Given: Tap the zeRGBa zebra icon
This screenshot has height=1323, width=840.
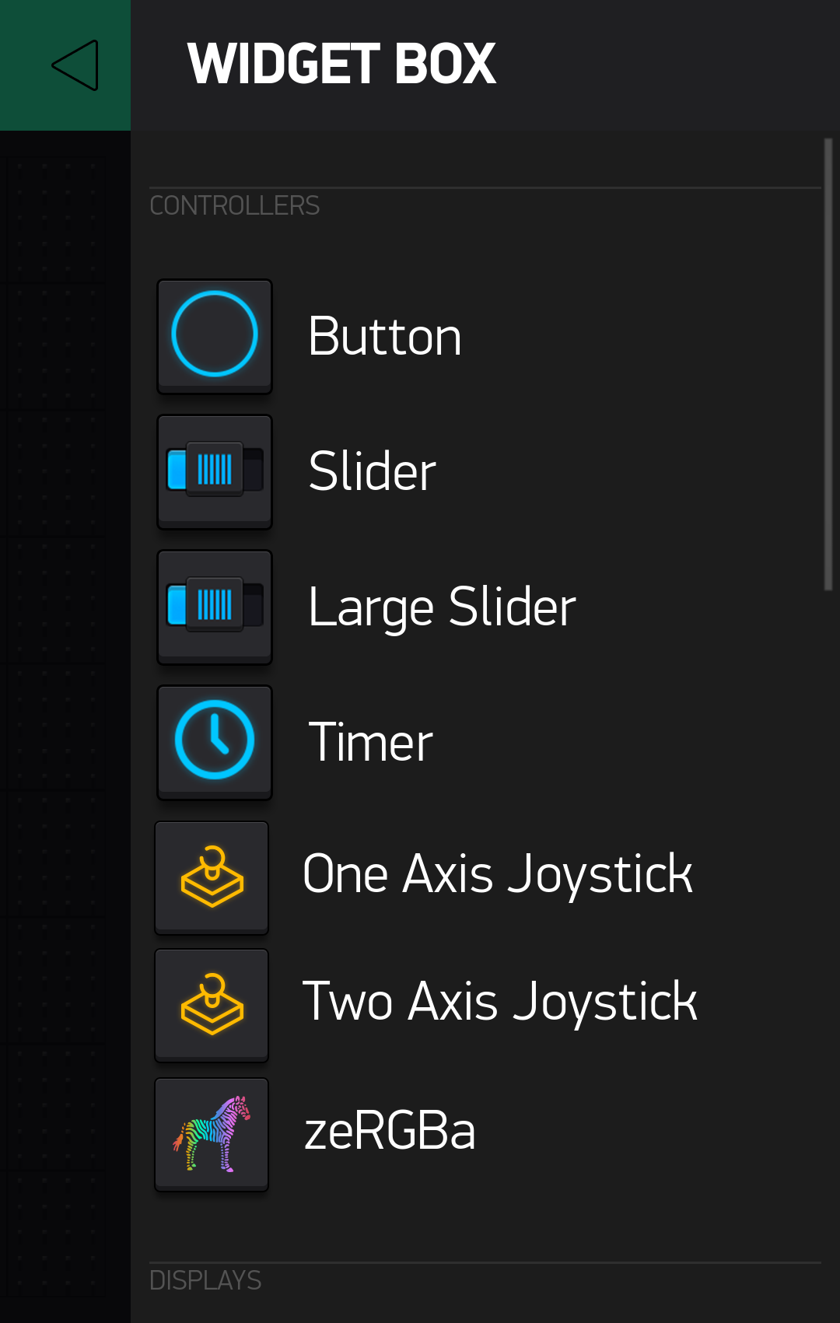Looking at the screenshot, I should (x=212, y=1134).
